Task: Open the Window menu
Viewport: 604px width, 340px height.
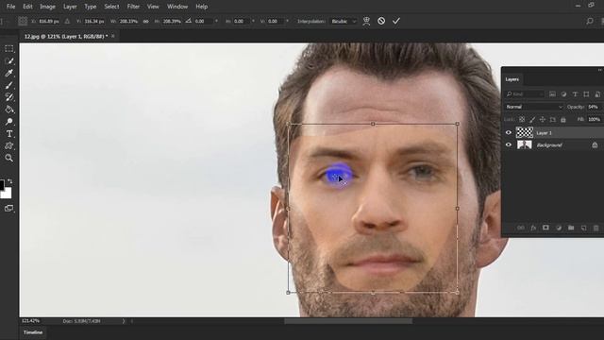Action: (177, 7)
